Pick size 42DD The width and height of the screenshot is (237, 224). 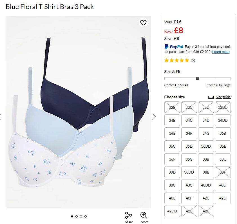[172, 211]
